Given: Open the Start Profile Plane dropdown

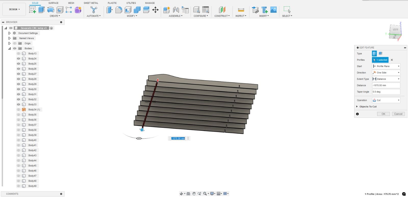Looking at the screenshot, I should pos(386,66).
